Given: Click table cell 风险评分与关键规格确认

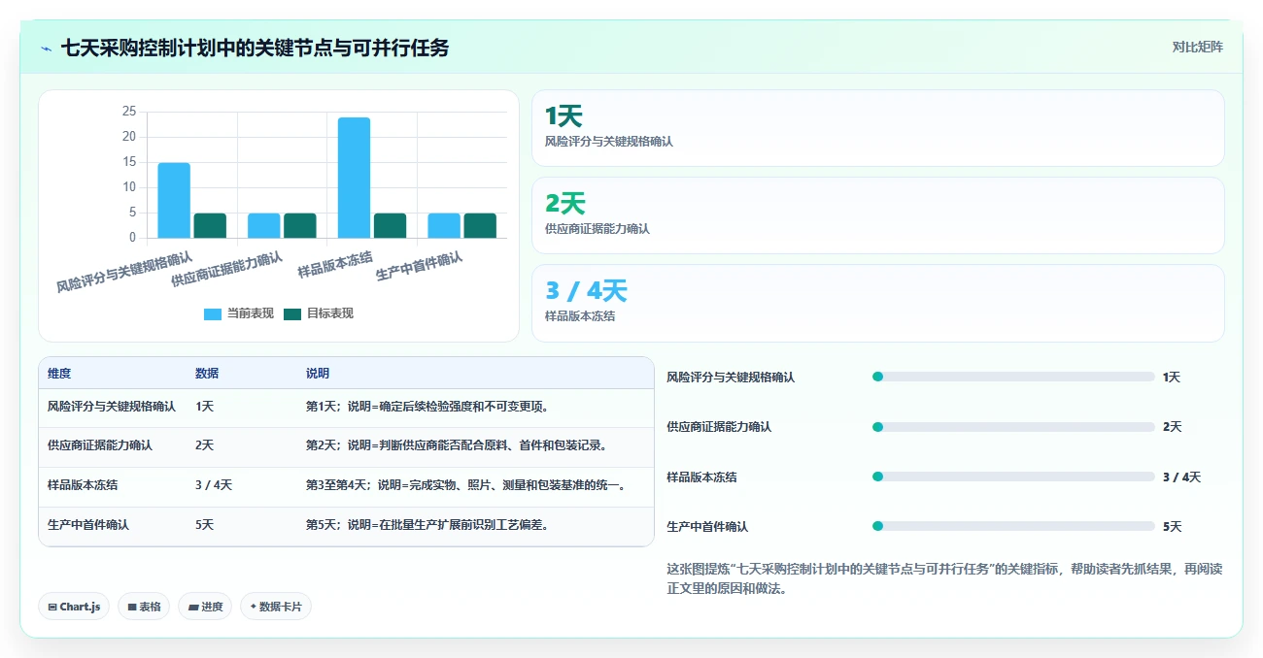Looking at the screenshot, I should click(112, 407).
